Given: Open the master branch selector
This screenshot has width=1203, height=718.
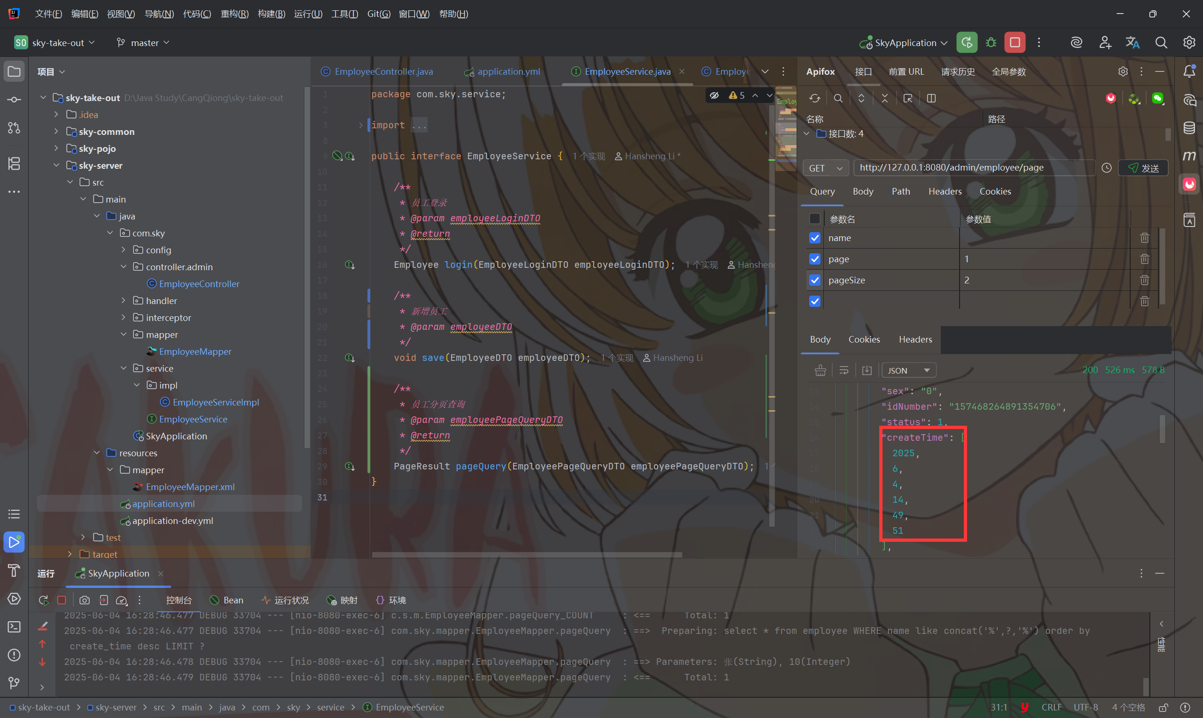Looking at the screenshot, I should click(x=144, y=43).
